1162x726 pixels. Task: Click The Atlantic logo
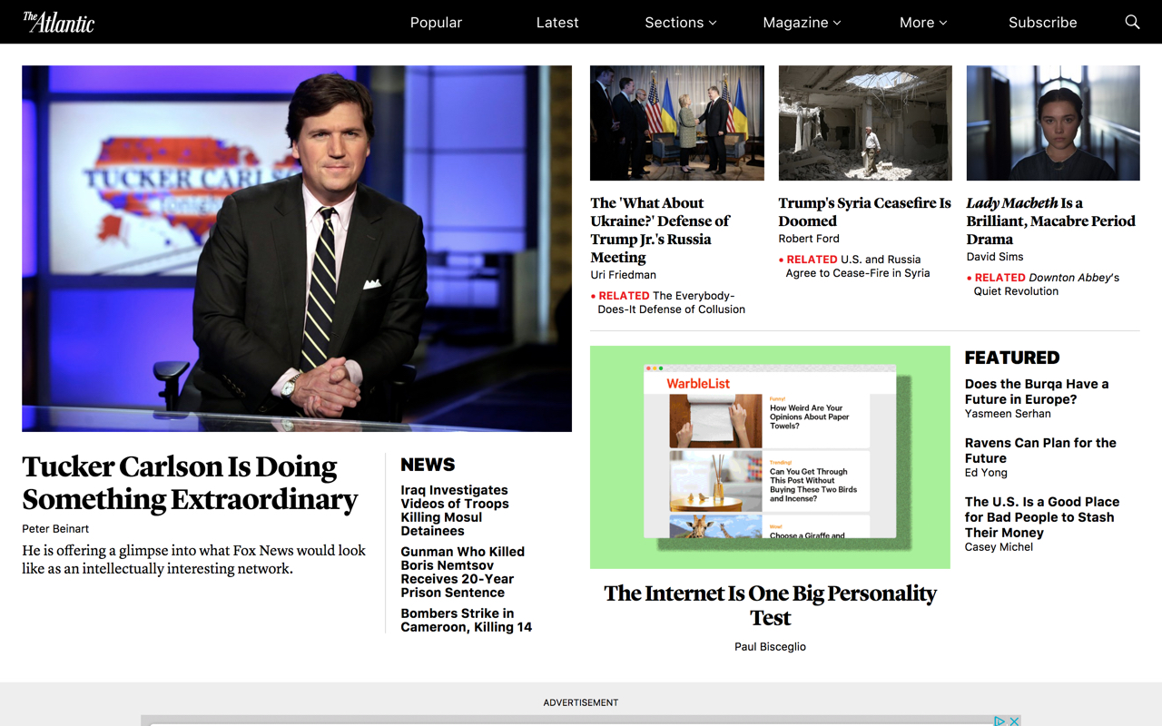coord(58,22)
